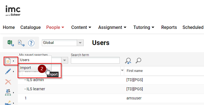The image size is (204, 105).
Task: Open the Catalogue page
Action: pyautogui.click(x=31, y=27)
